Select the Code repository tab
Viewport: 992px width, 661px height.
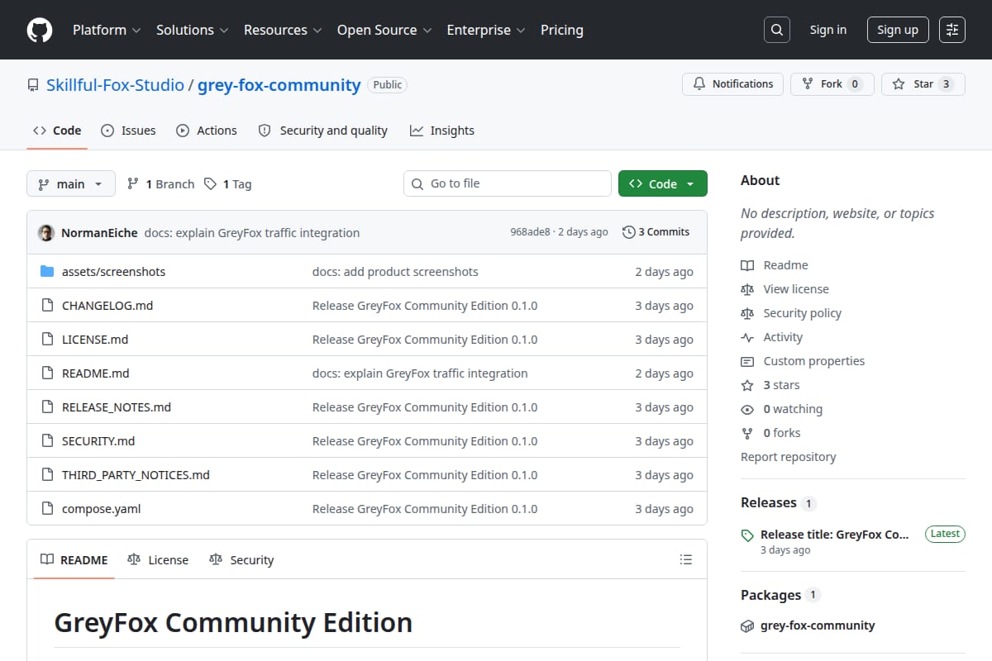57,131
